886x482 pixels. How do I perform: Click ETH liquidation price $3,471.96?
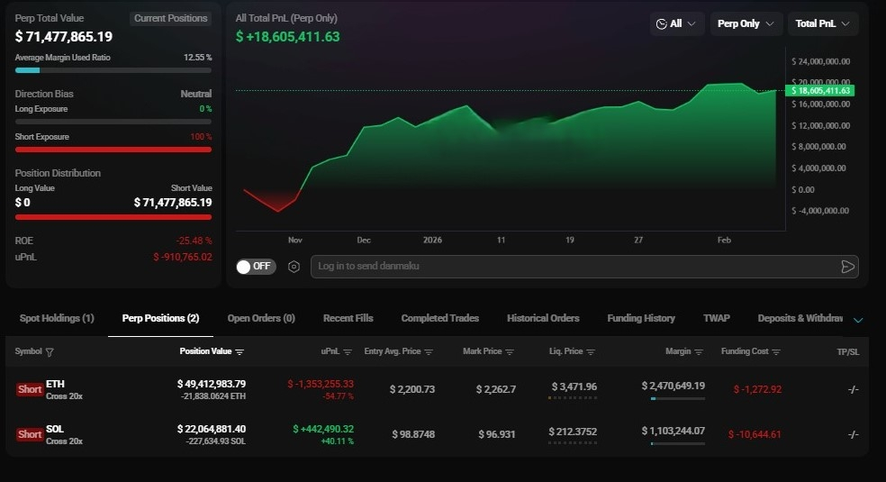click(574, 387)
